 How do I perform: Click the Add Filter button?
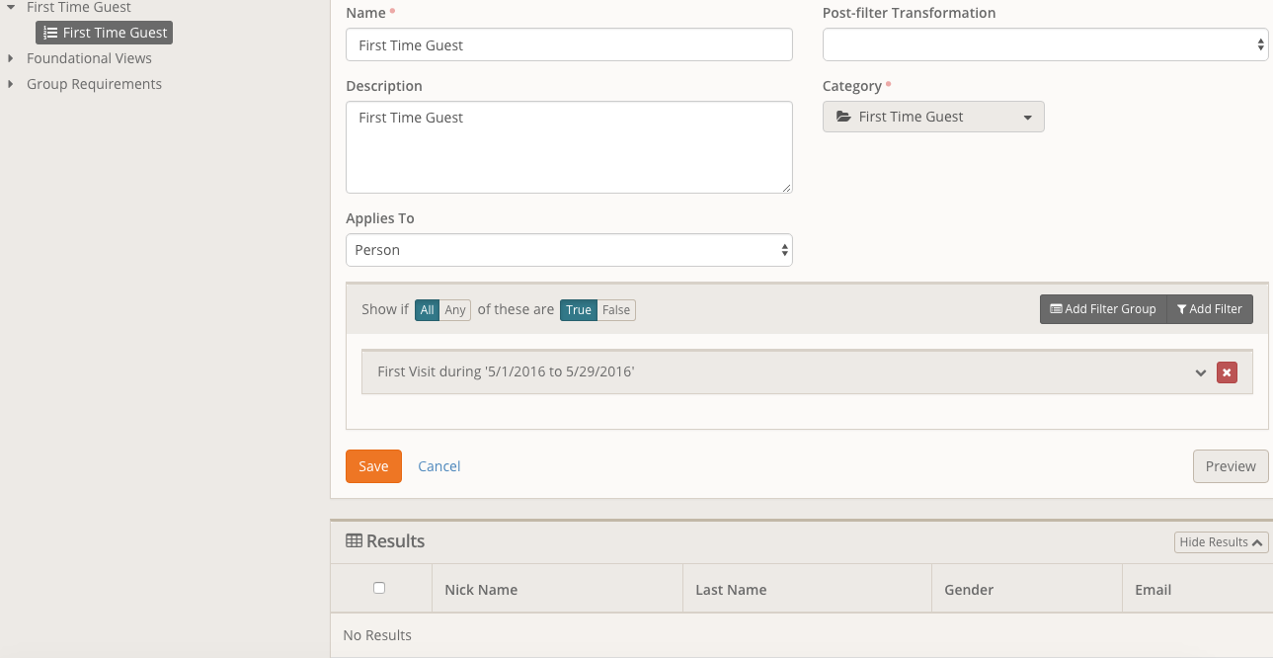click(1210, 309)
